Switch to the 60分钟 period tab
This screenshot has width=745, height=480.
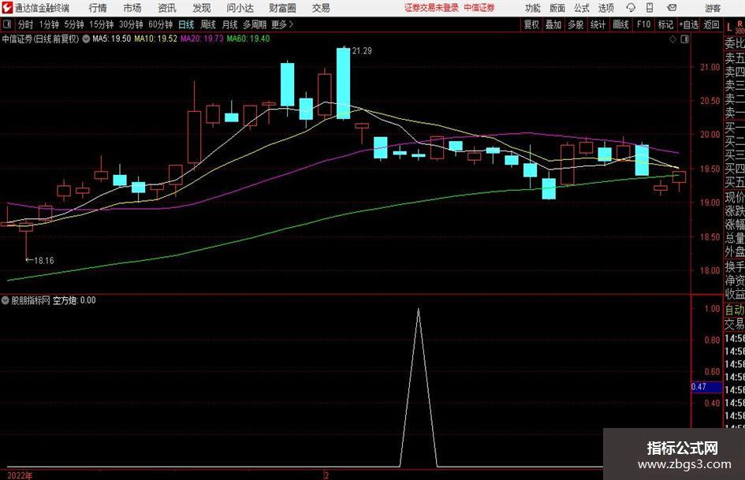click(x=161, y=24)
